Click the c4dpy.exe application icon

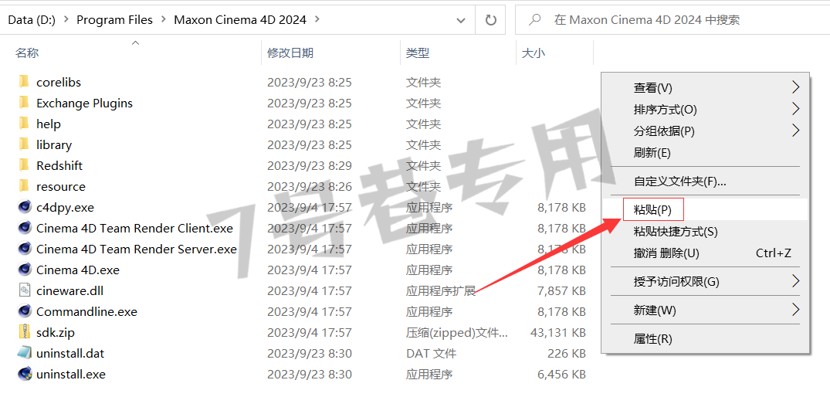[25, 207]
